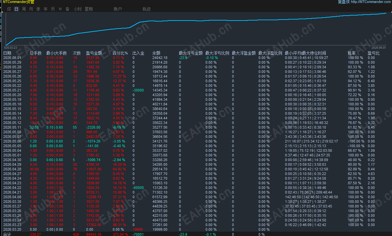Click the -1074.26 loss amount cell

tap(93, 141)
